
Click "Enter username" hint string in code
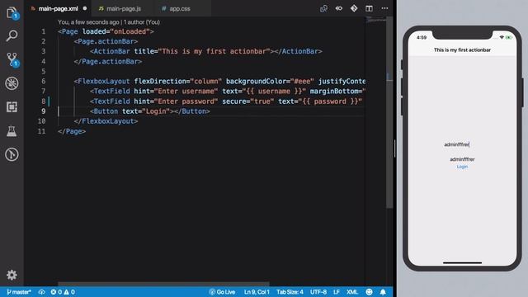(186, 92)
